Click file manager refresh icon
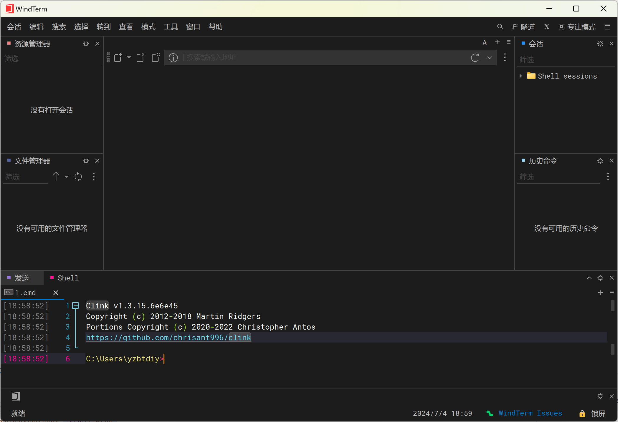The height and width of the screenshot is (422, 618). [78, 177]
